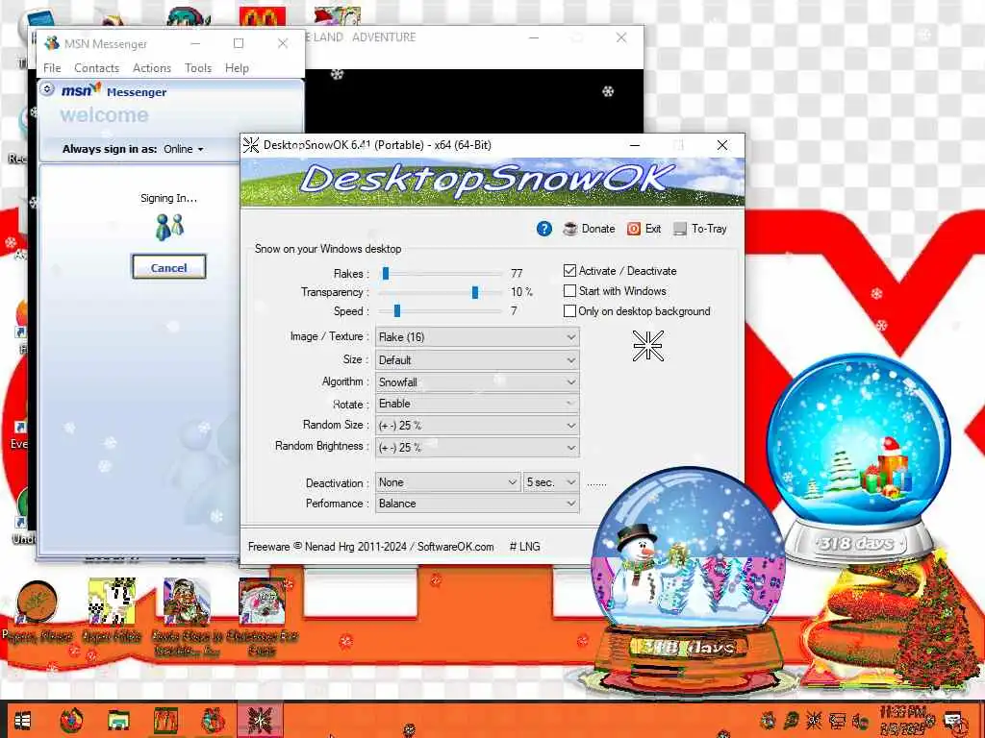The height and width of the screenshot is (738, 985).
Task: Click the Donate button
Action: [x=590, y=229]
